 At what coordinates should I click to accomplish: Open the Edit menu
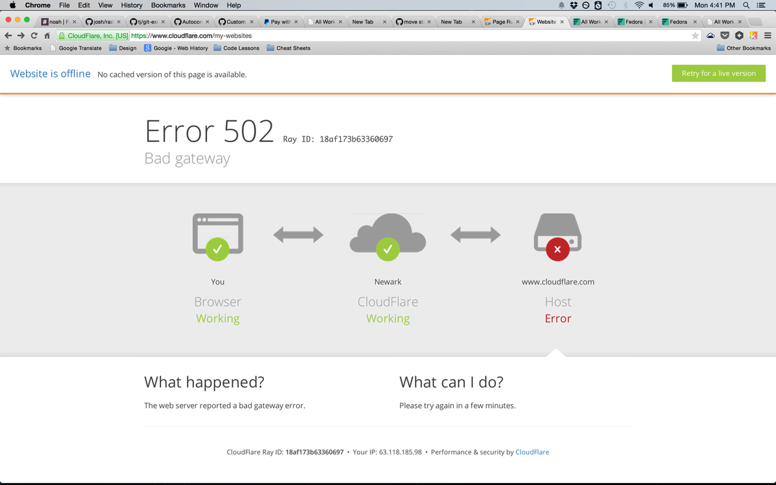84,5
